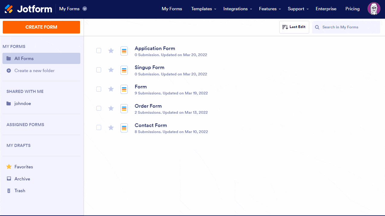Click the MY FORMS sidebar heading
The image size is (385, 216).
coord(14,46)
